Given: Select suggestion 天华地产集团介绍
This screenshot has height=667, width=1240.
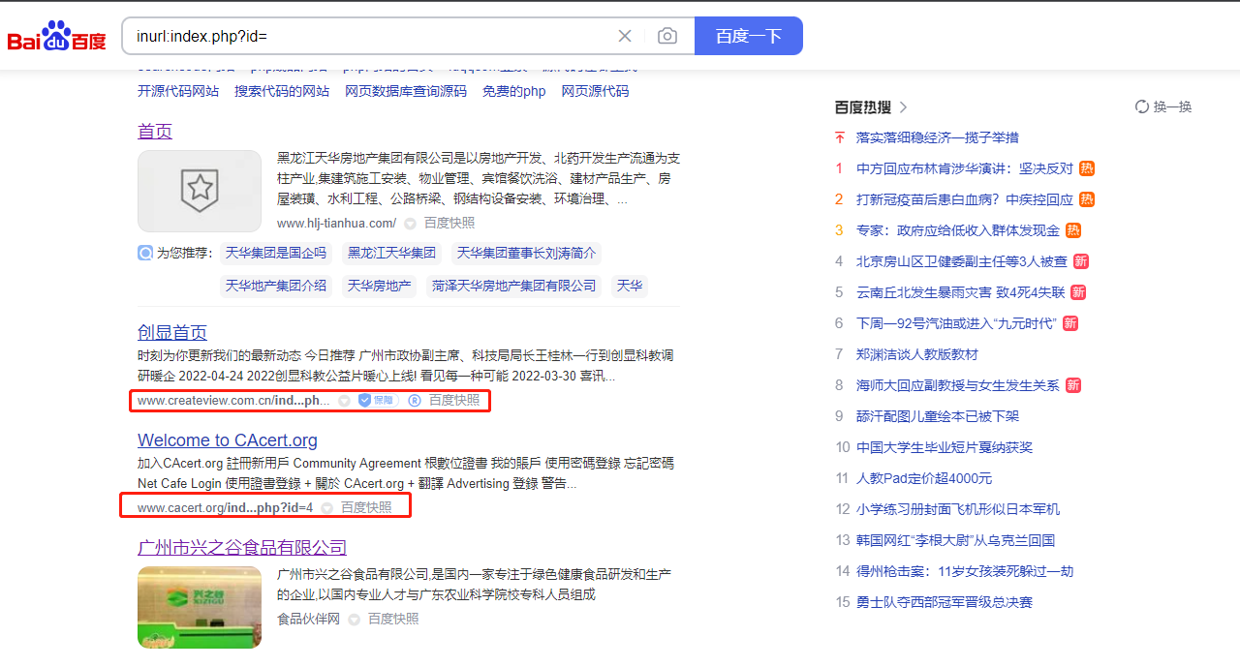Looking at the screenshot, I should [x=276, y=286].
